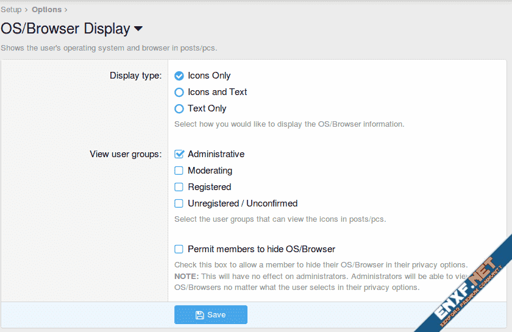Click the bold NOTE text in the hint
Viewport: 512px width, 332px height.
tap(186, 276)
